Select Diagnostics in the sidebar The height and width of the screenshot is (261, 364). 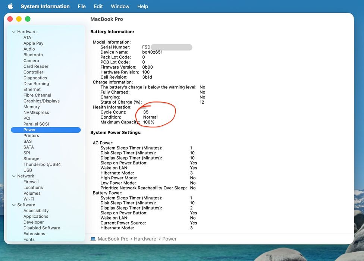coord(35,78)
